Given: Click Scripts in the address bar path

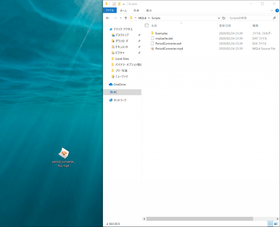Looking at the screenshot, I should click(156, 18).
